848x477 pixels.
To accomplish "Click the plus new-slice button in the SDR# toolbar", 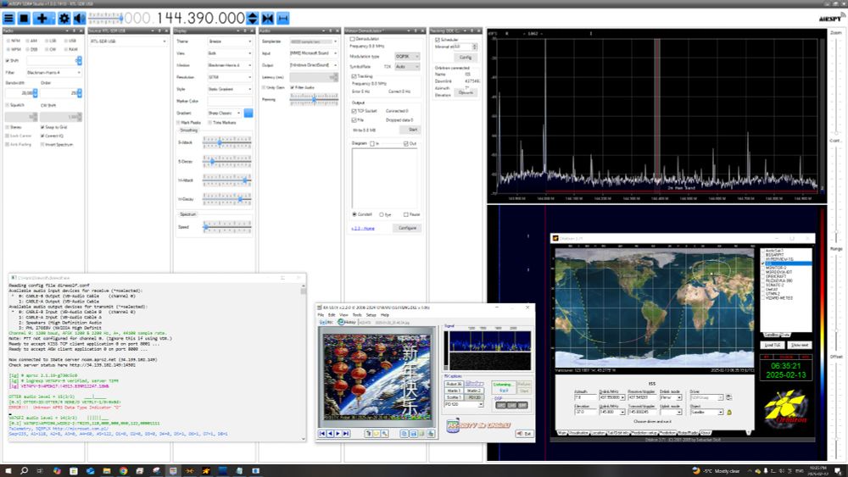I will coord(42,19).
